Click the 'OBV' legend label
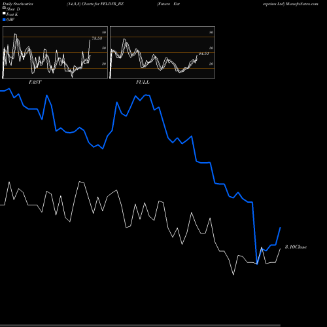 (x=10, y=20)
